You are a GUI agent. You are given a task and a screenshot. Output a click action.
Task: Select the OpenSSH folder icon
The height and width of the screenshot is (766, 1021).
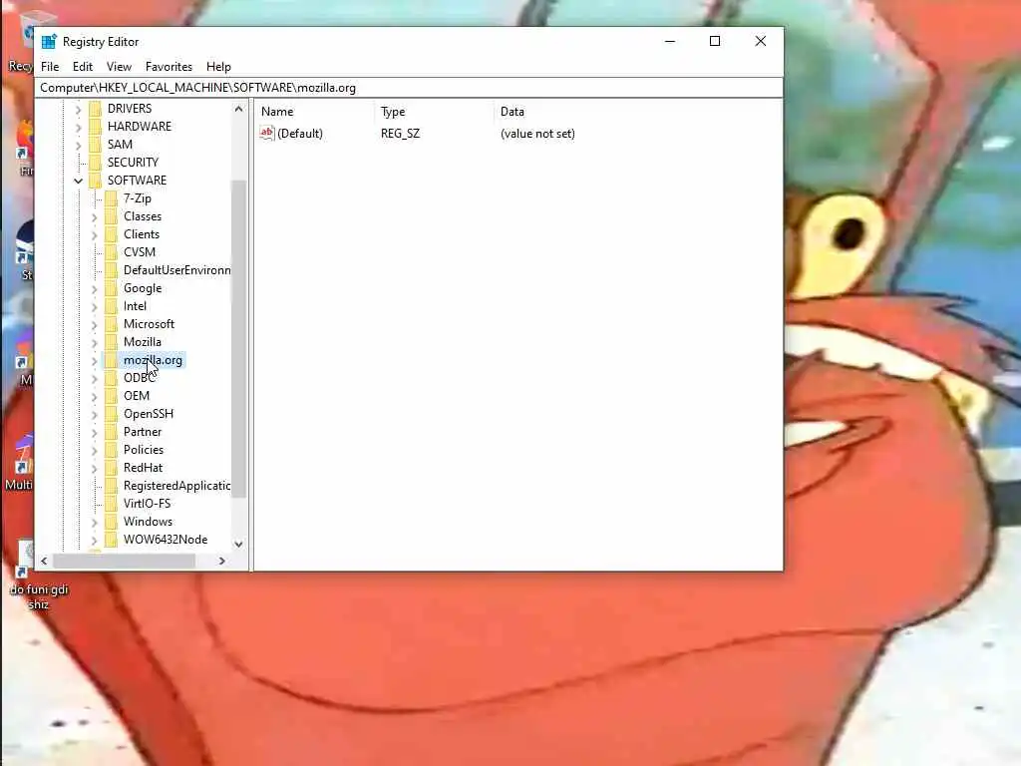tap(112, 414)
